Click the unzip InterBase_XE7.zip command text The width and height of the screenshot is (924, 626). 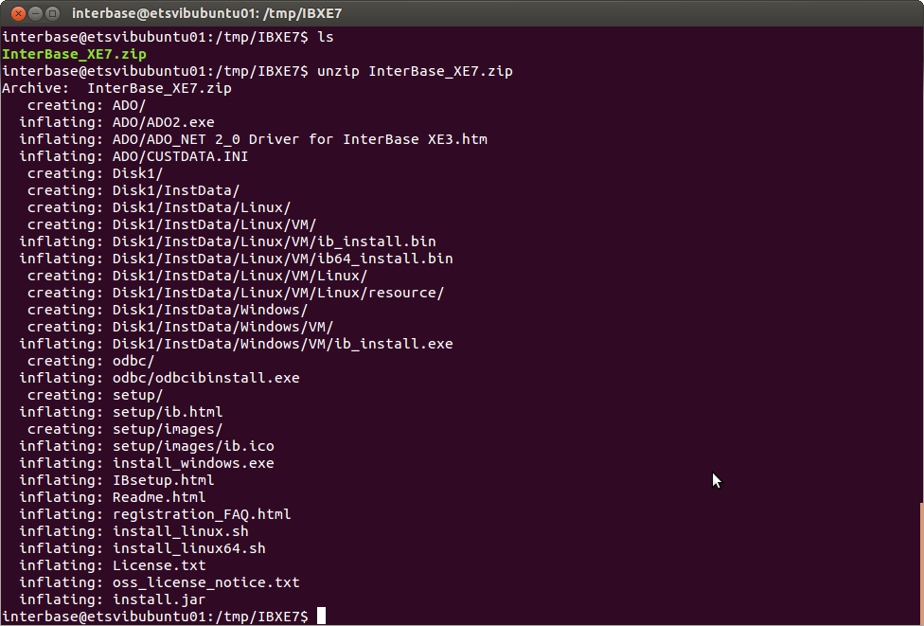(x=415, y=71)
